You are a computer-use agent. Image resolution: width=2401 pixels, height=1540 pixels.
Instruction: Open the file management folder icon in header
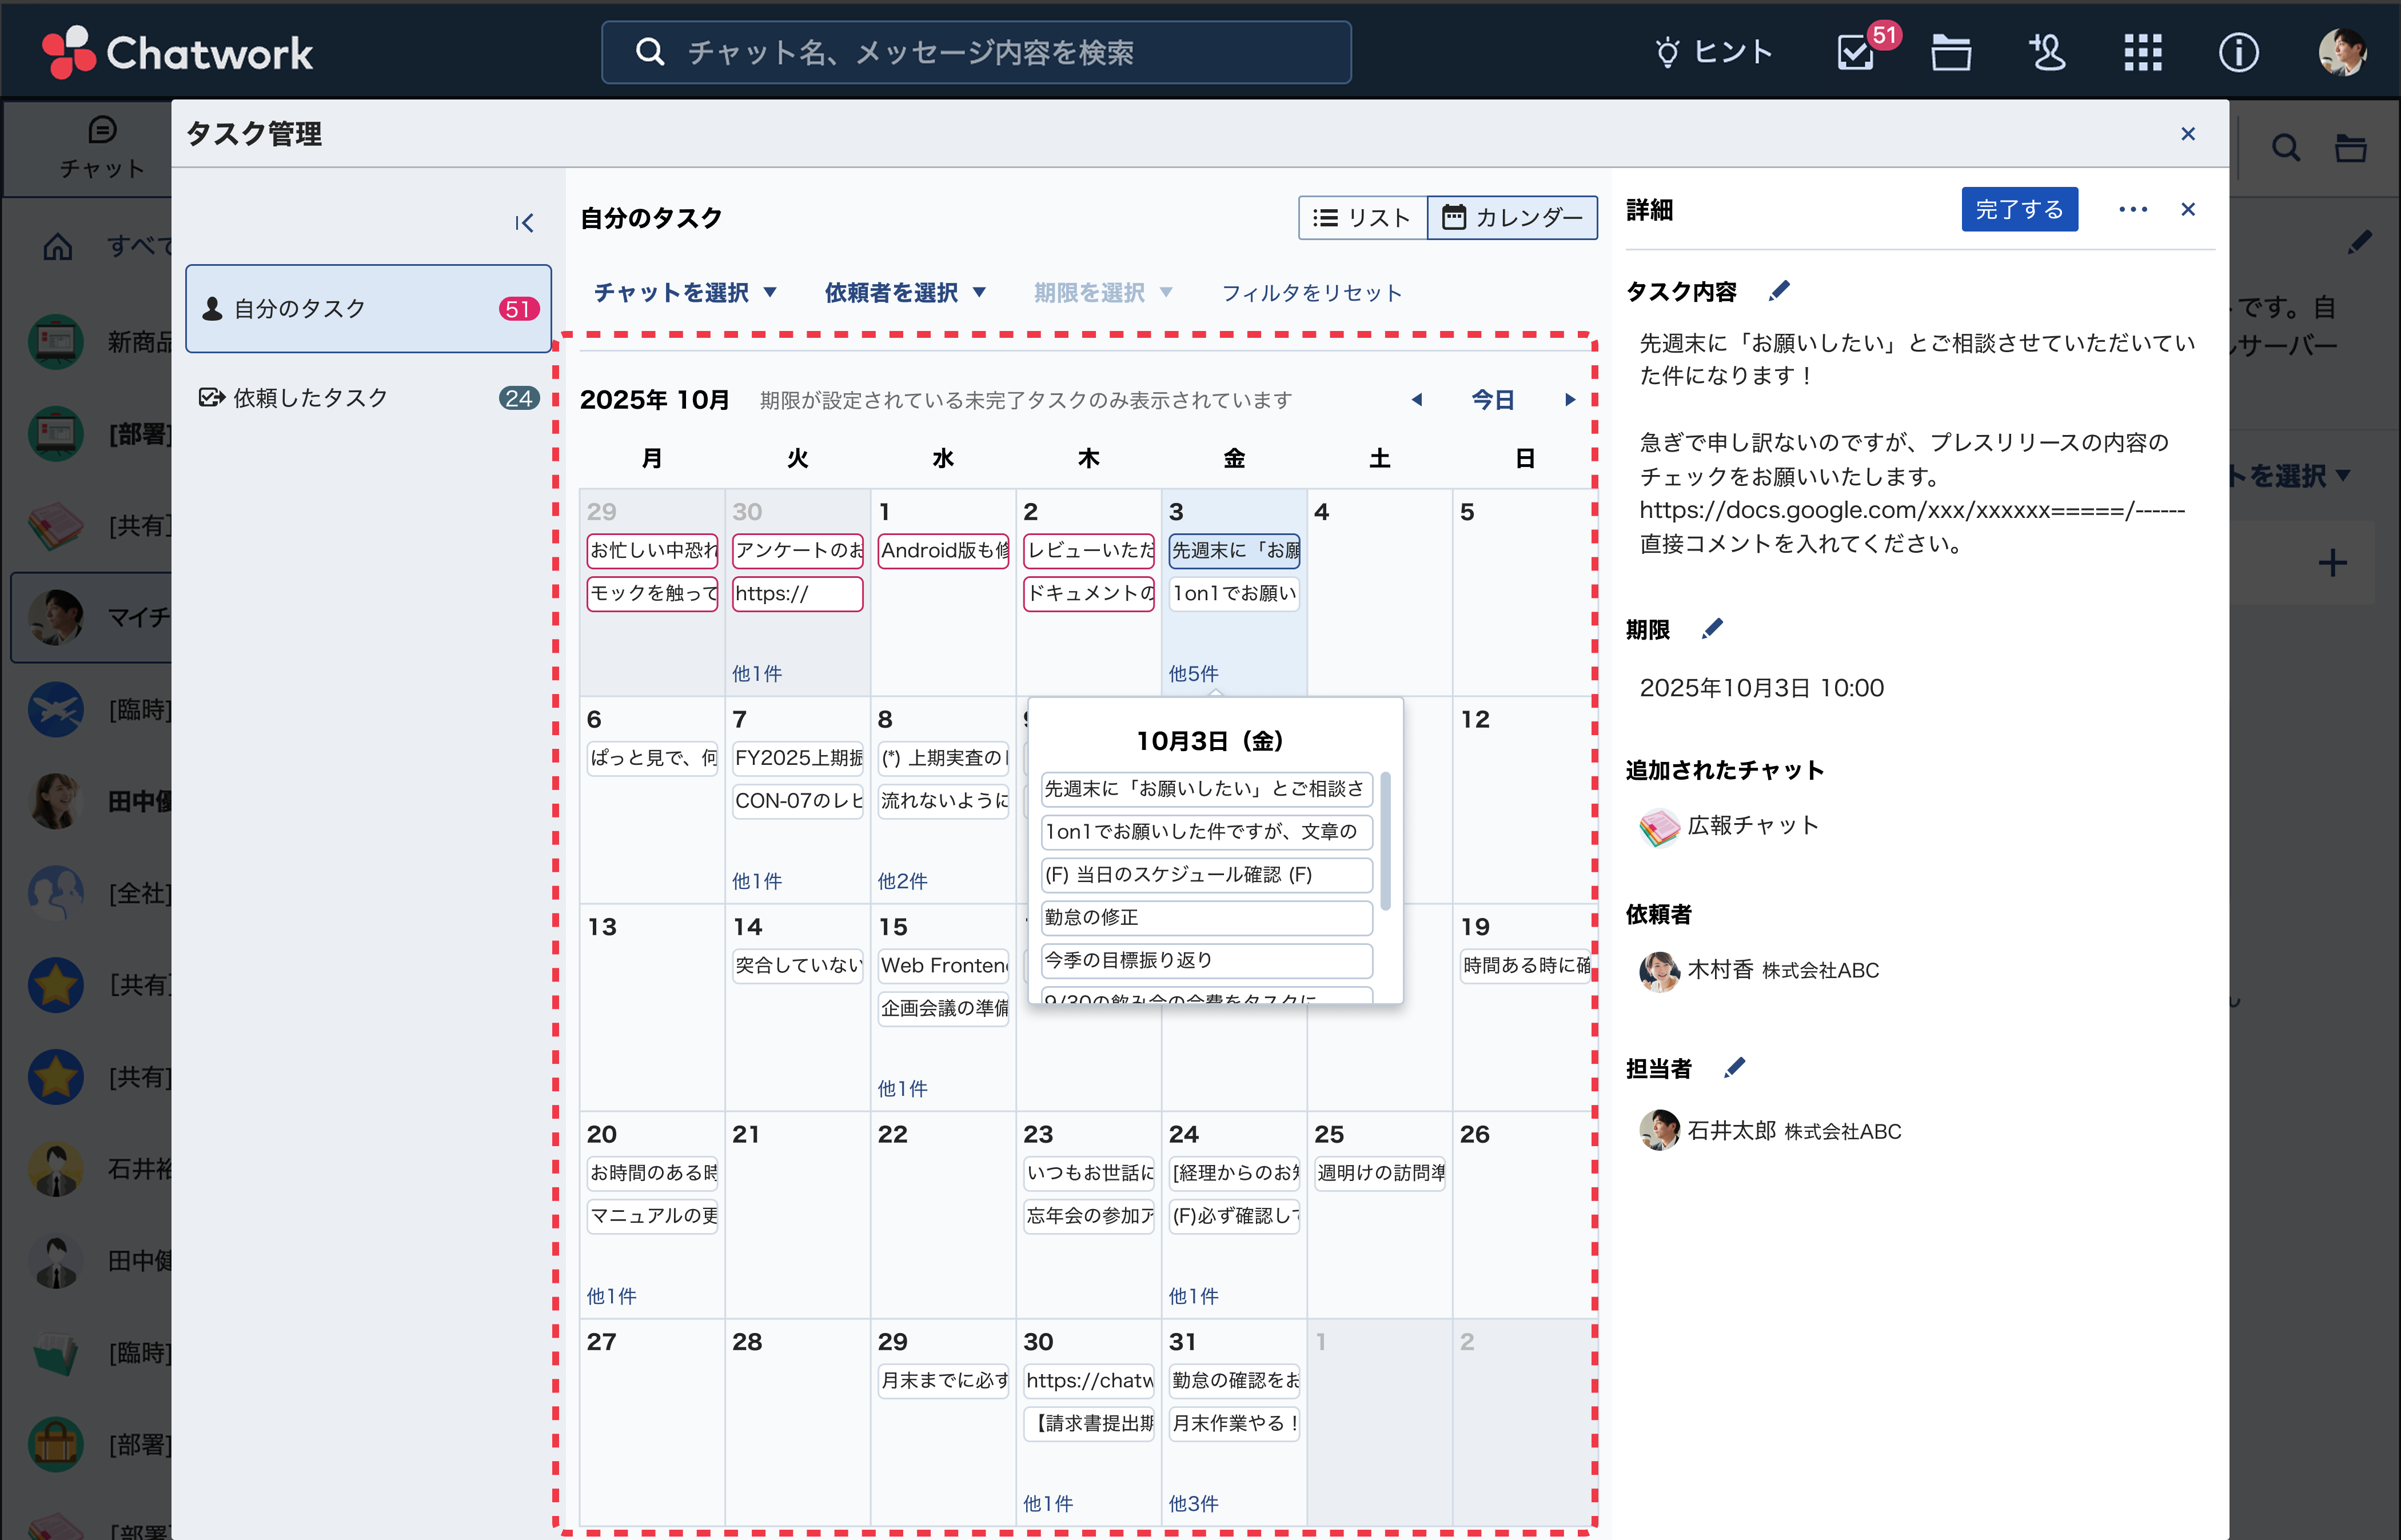tap(1951, 52)
